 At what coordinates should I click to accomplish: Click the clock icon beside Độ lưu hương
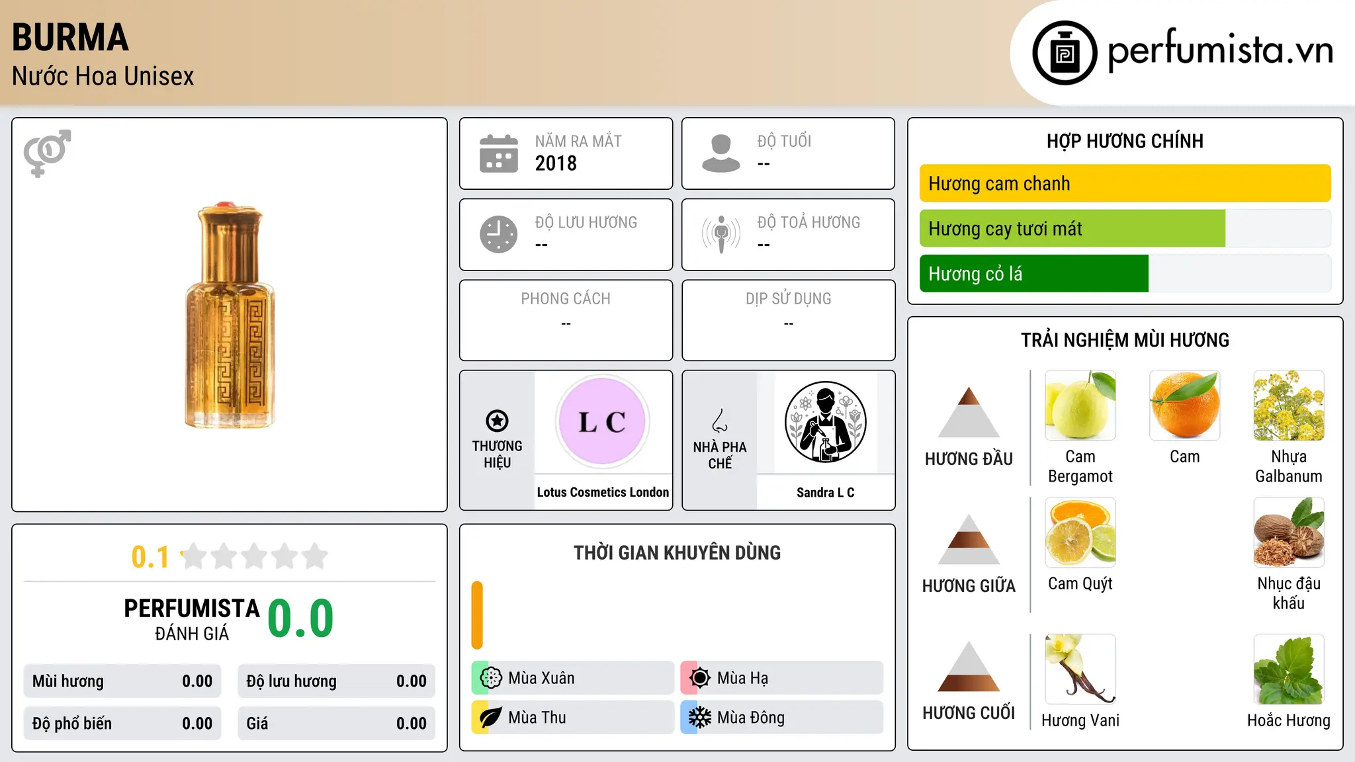pyautogui.click(x=499, y=234)
